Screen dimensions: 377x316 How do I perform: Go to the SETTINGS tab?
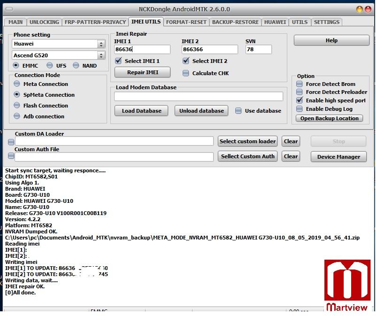tap(326, 22)
